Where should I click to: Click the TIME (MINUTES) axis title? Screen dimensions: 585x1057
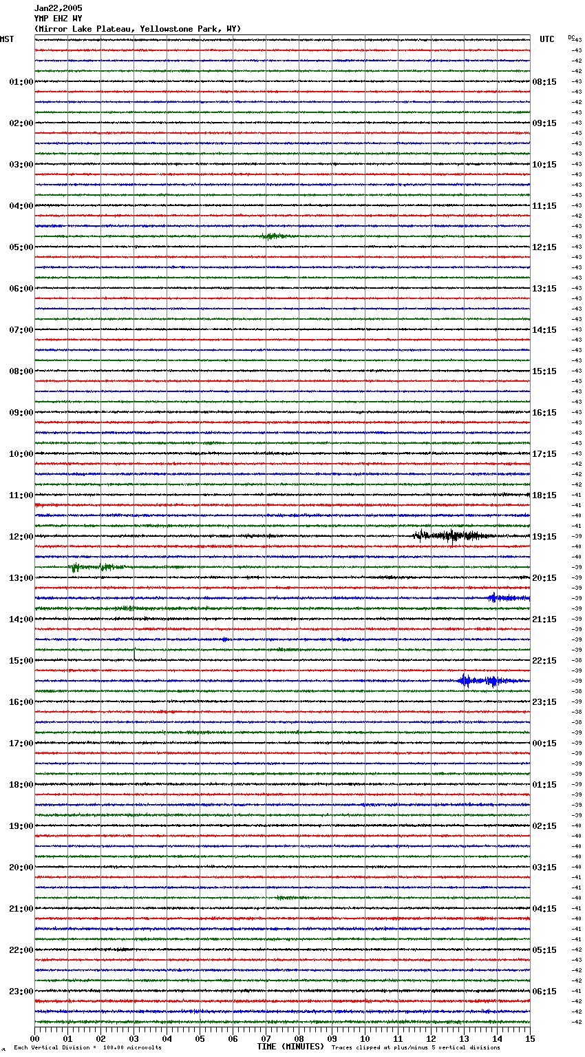pyautogui.click(x=290, y=1047)
